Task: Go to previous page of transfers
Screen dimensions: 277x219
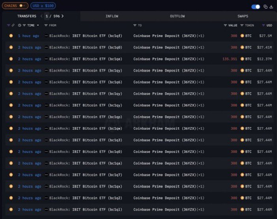Action: tap(41, 16)
